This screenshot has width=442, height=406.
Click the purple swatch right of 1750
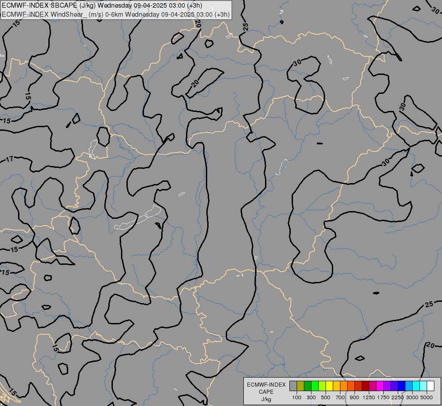click(387, 386)
